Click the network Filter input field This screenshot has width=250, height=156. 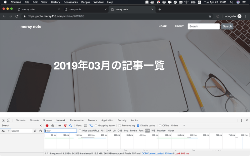click(x=61, y=131)
